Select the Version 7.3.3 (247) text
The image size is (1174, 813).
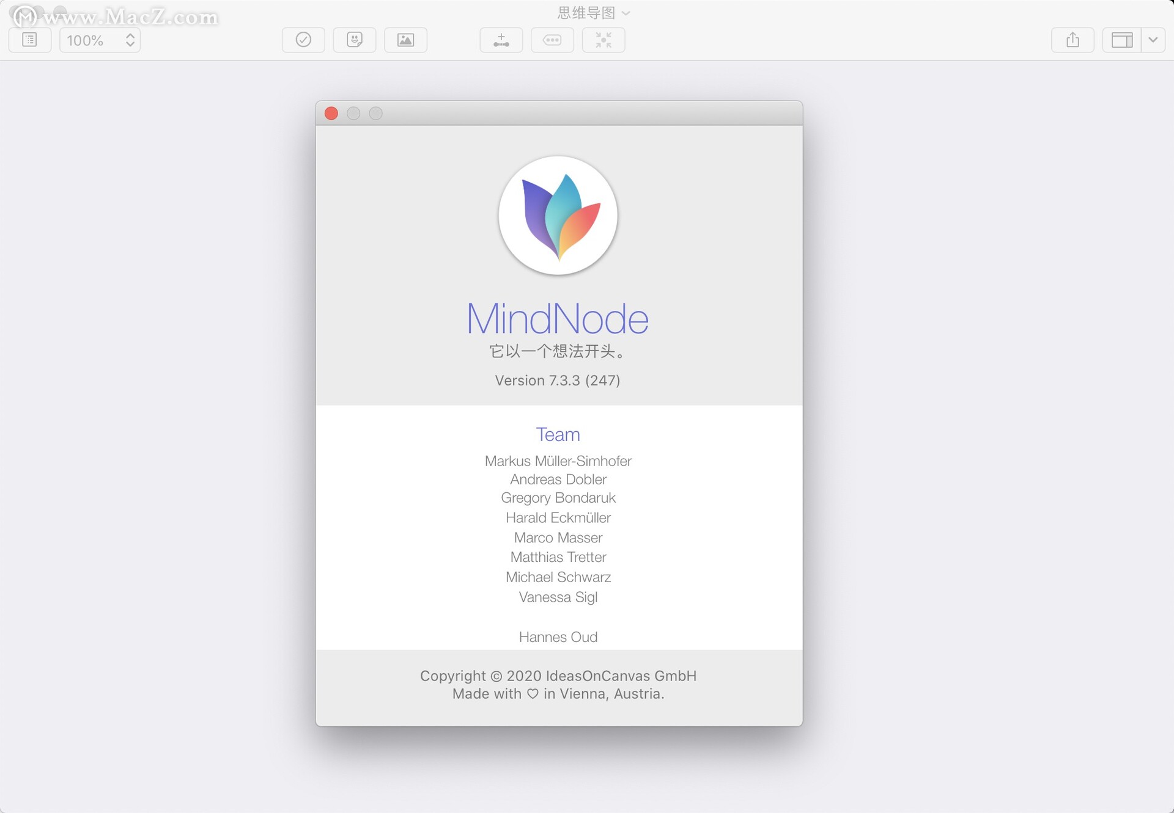coord(558,381)
